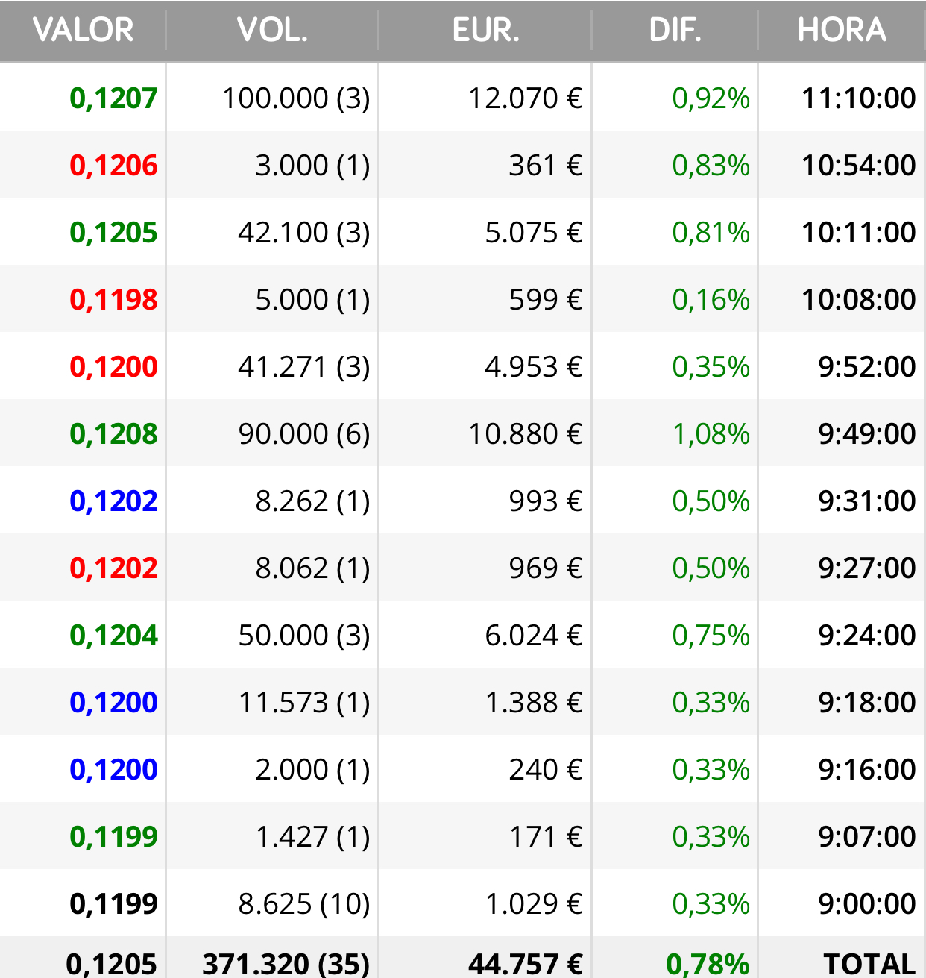Select difference 0,83%
The width and height of the screenshot is (926, 978).
[711, 166]
